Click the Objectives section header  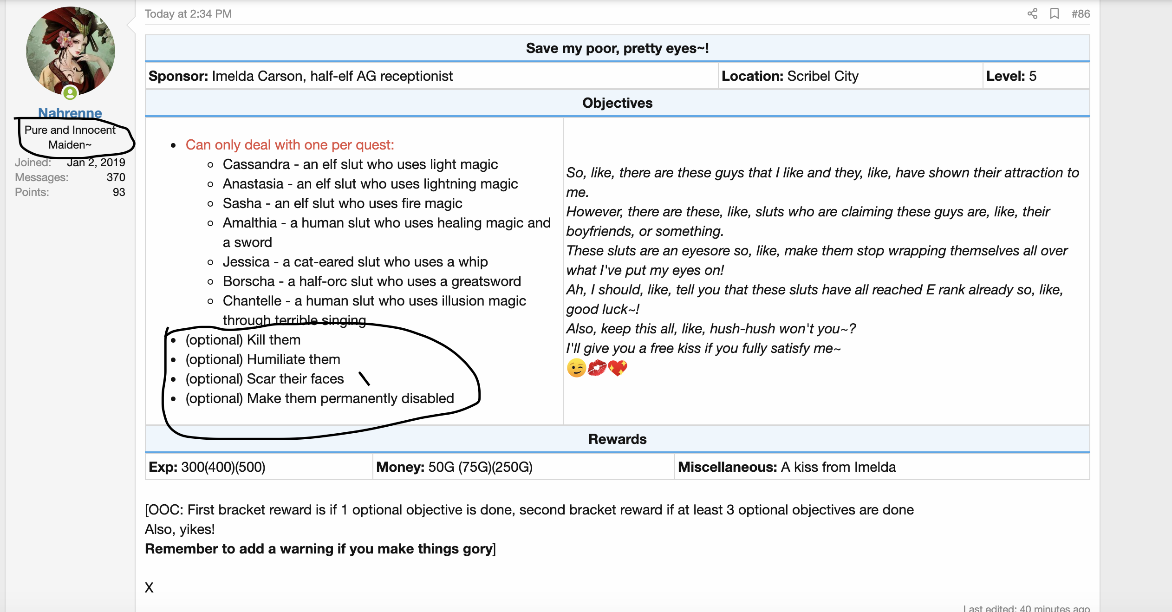pos(617,103)
